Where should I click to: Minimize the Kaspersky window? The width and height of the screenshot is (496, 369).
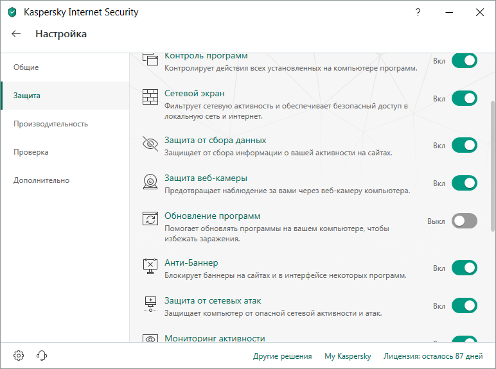coord(449,13)
